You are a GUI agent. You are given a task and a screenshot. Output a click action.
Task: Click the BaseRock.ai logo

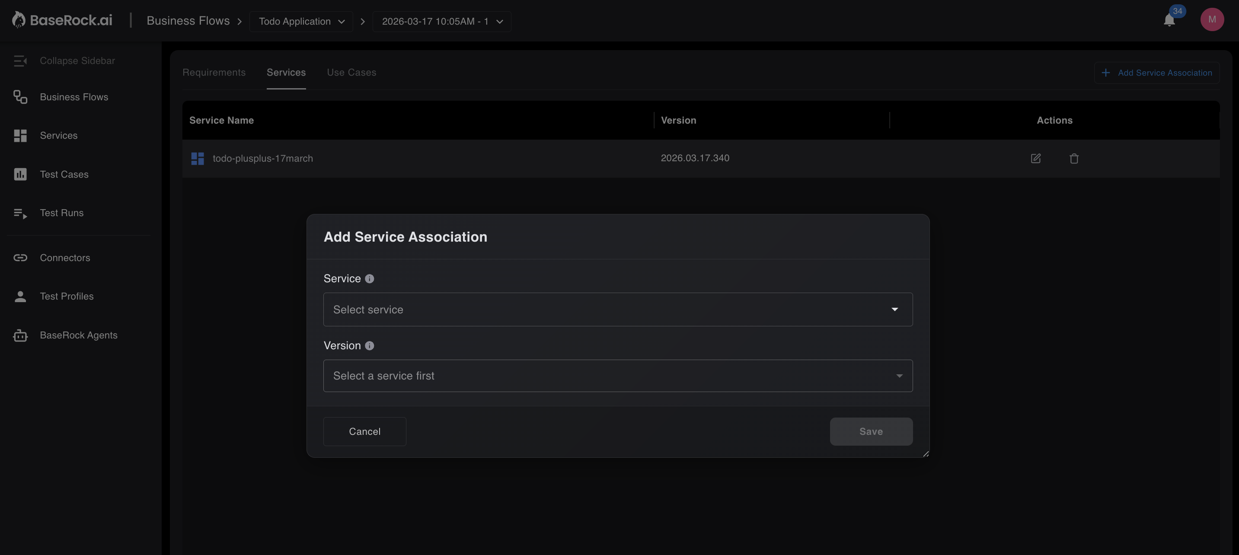tap(62, 20)
